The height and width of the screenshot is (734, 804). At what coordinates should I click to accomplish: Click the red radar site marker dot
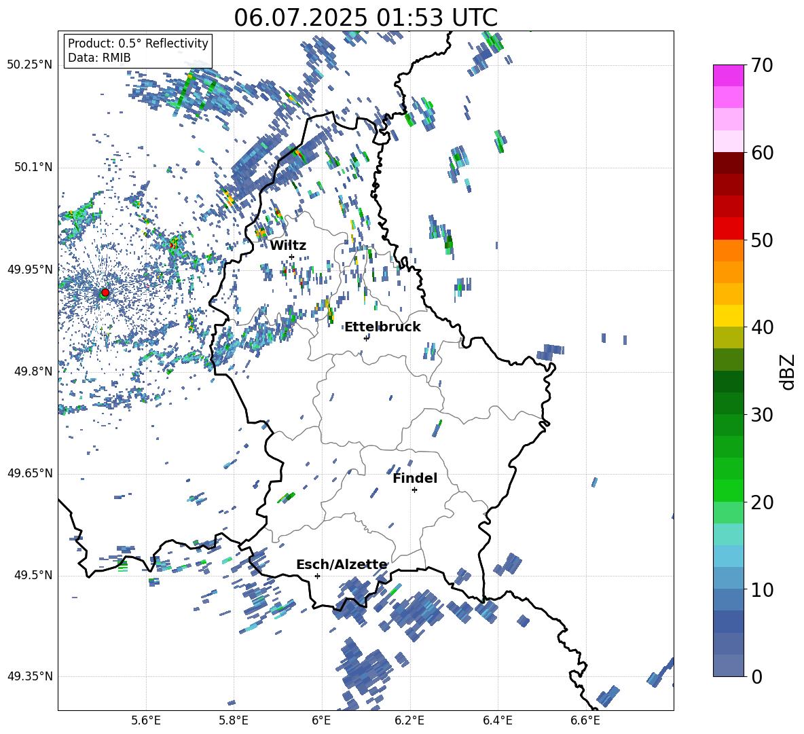click(105, 292)
